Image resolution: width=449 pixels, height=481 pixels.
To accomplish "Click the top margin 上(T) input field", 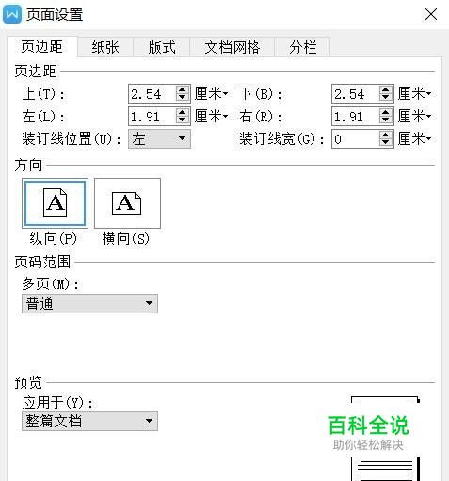I will (x=152, y=93).
